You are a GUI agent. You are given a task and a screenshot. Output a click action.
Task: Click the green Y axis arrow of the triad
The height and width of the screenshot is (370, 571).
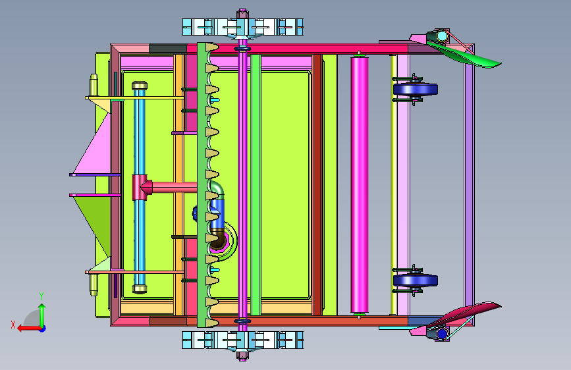(x=42, y=315)
